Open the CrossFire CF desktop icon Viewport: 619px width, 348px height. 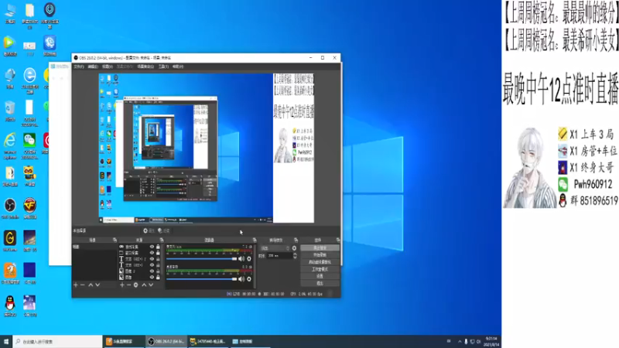29,208
